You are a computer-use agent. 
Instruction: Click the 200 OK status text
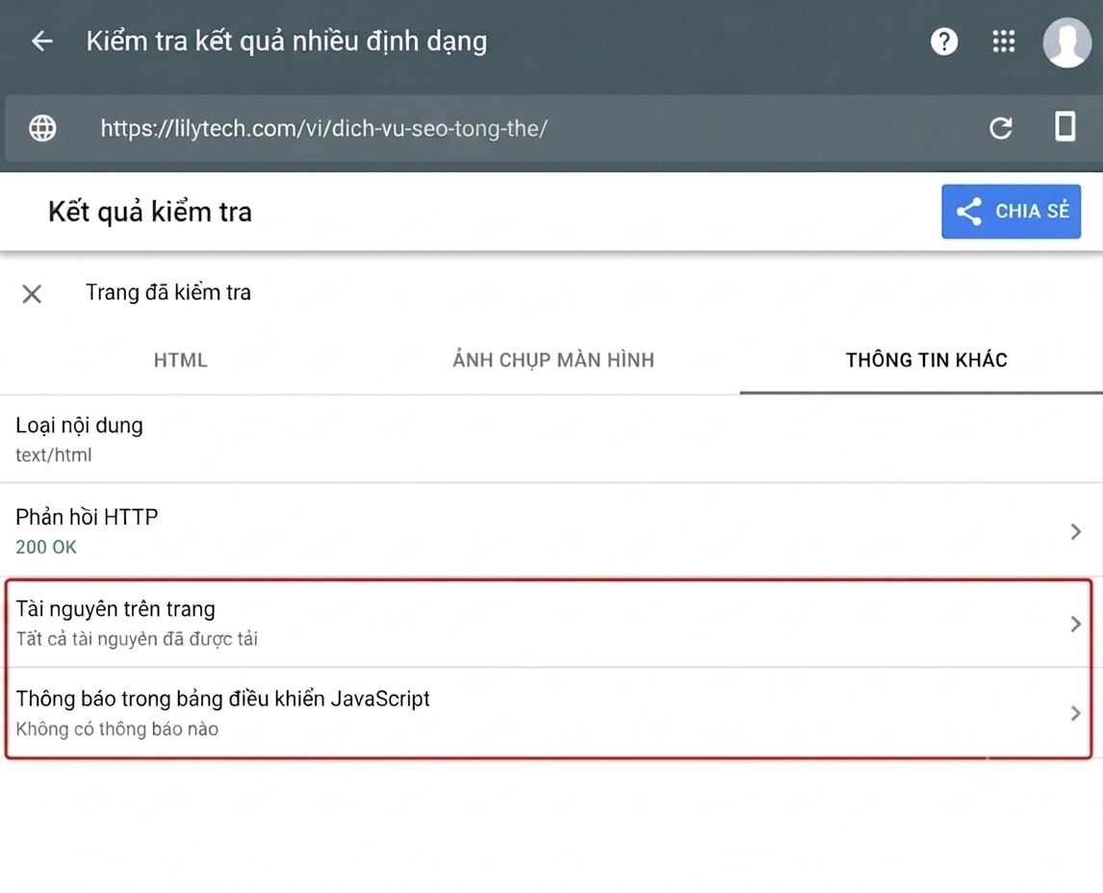point(46,547)
